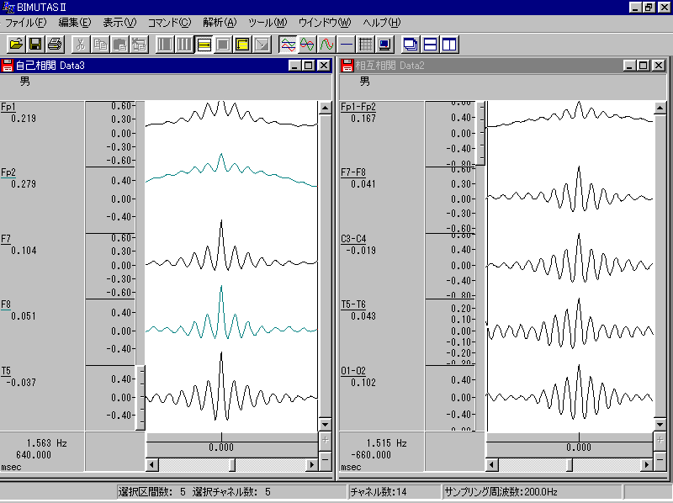
Task: Click the Print icon in toolbar
Action: click(x=55, y=44)
